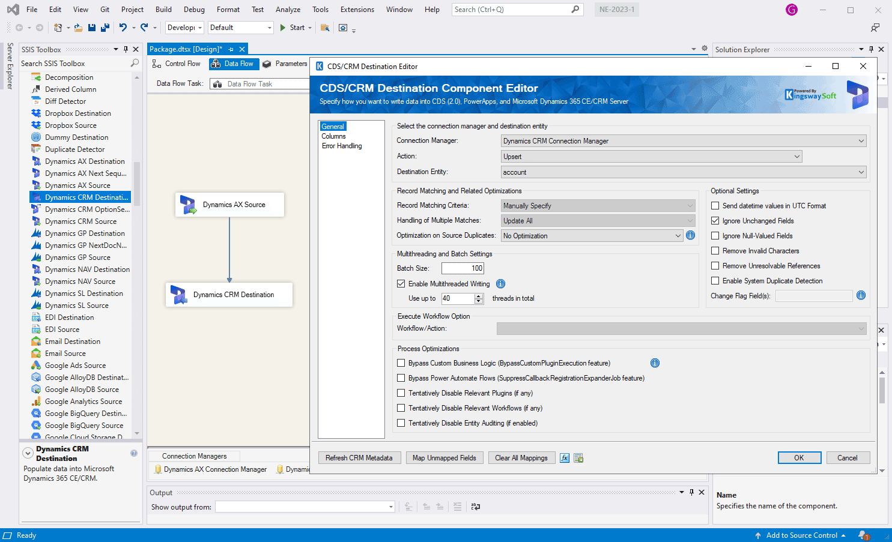The height and width of the screenshot is (542, 892).
Task: Click the Batch Size input field
Action: tap(463, 268)
